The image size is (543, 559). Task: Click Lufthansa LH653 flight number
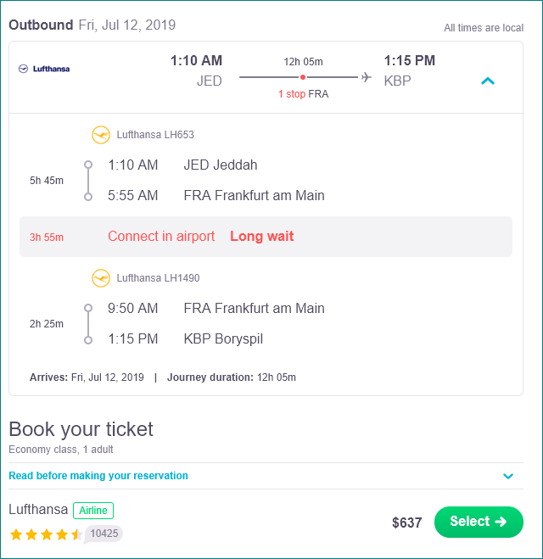[155, 135]
